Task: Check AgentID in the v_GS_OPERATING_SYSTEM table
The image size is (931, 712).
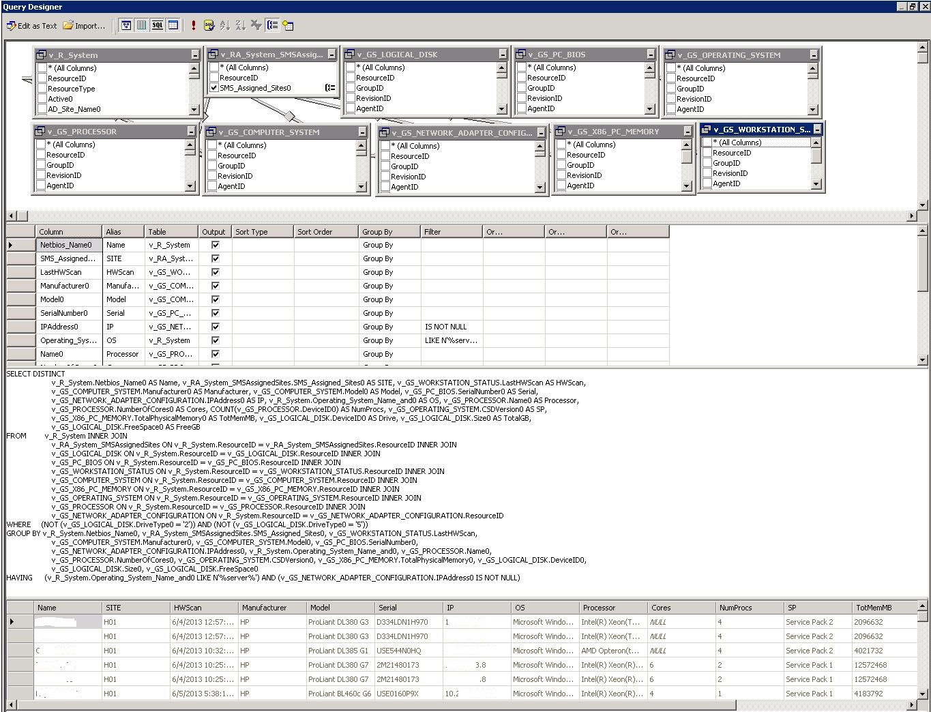Action: click(x=671, y=109)
